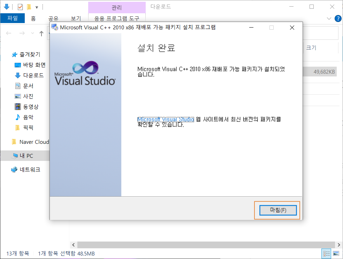This screenshot has height=259, width=343.
Task: Open the recent locations dropdown arrow
Action: (x=33, y=33)
